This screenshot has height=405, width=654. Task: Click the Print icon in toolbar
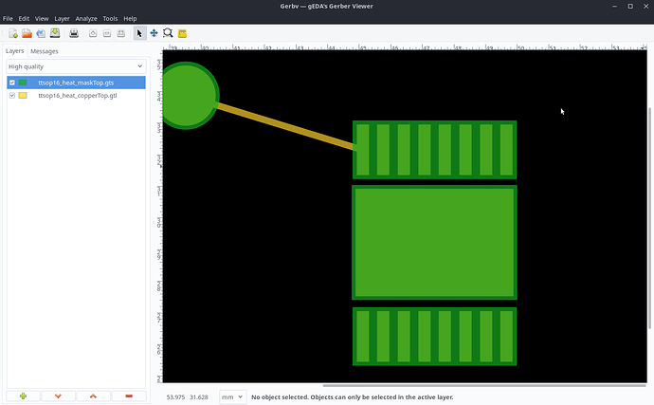[74, 33]
